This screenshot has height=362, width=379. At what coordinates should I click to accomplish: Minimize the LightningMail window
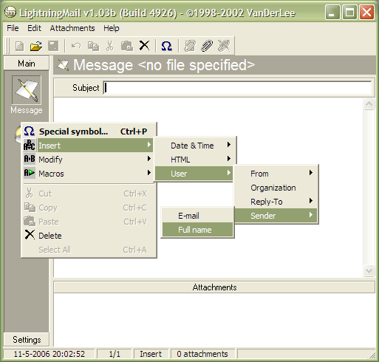[x=332, y=13]
